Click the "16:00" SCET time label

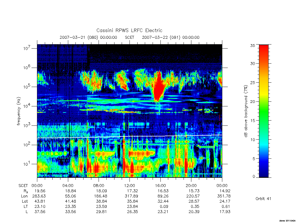pos(160,186)
